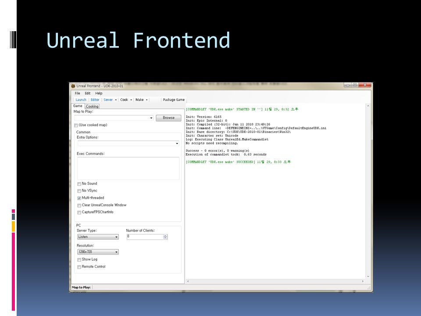Click the 'Init: Base directory' log line

click(x=238, y=132)
